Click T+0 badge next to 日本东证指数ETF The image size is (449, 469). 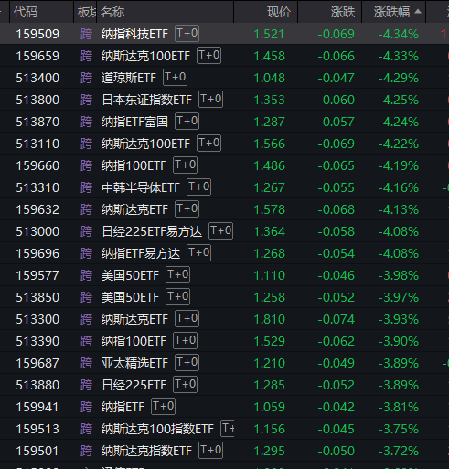210,99
